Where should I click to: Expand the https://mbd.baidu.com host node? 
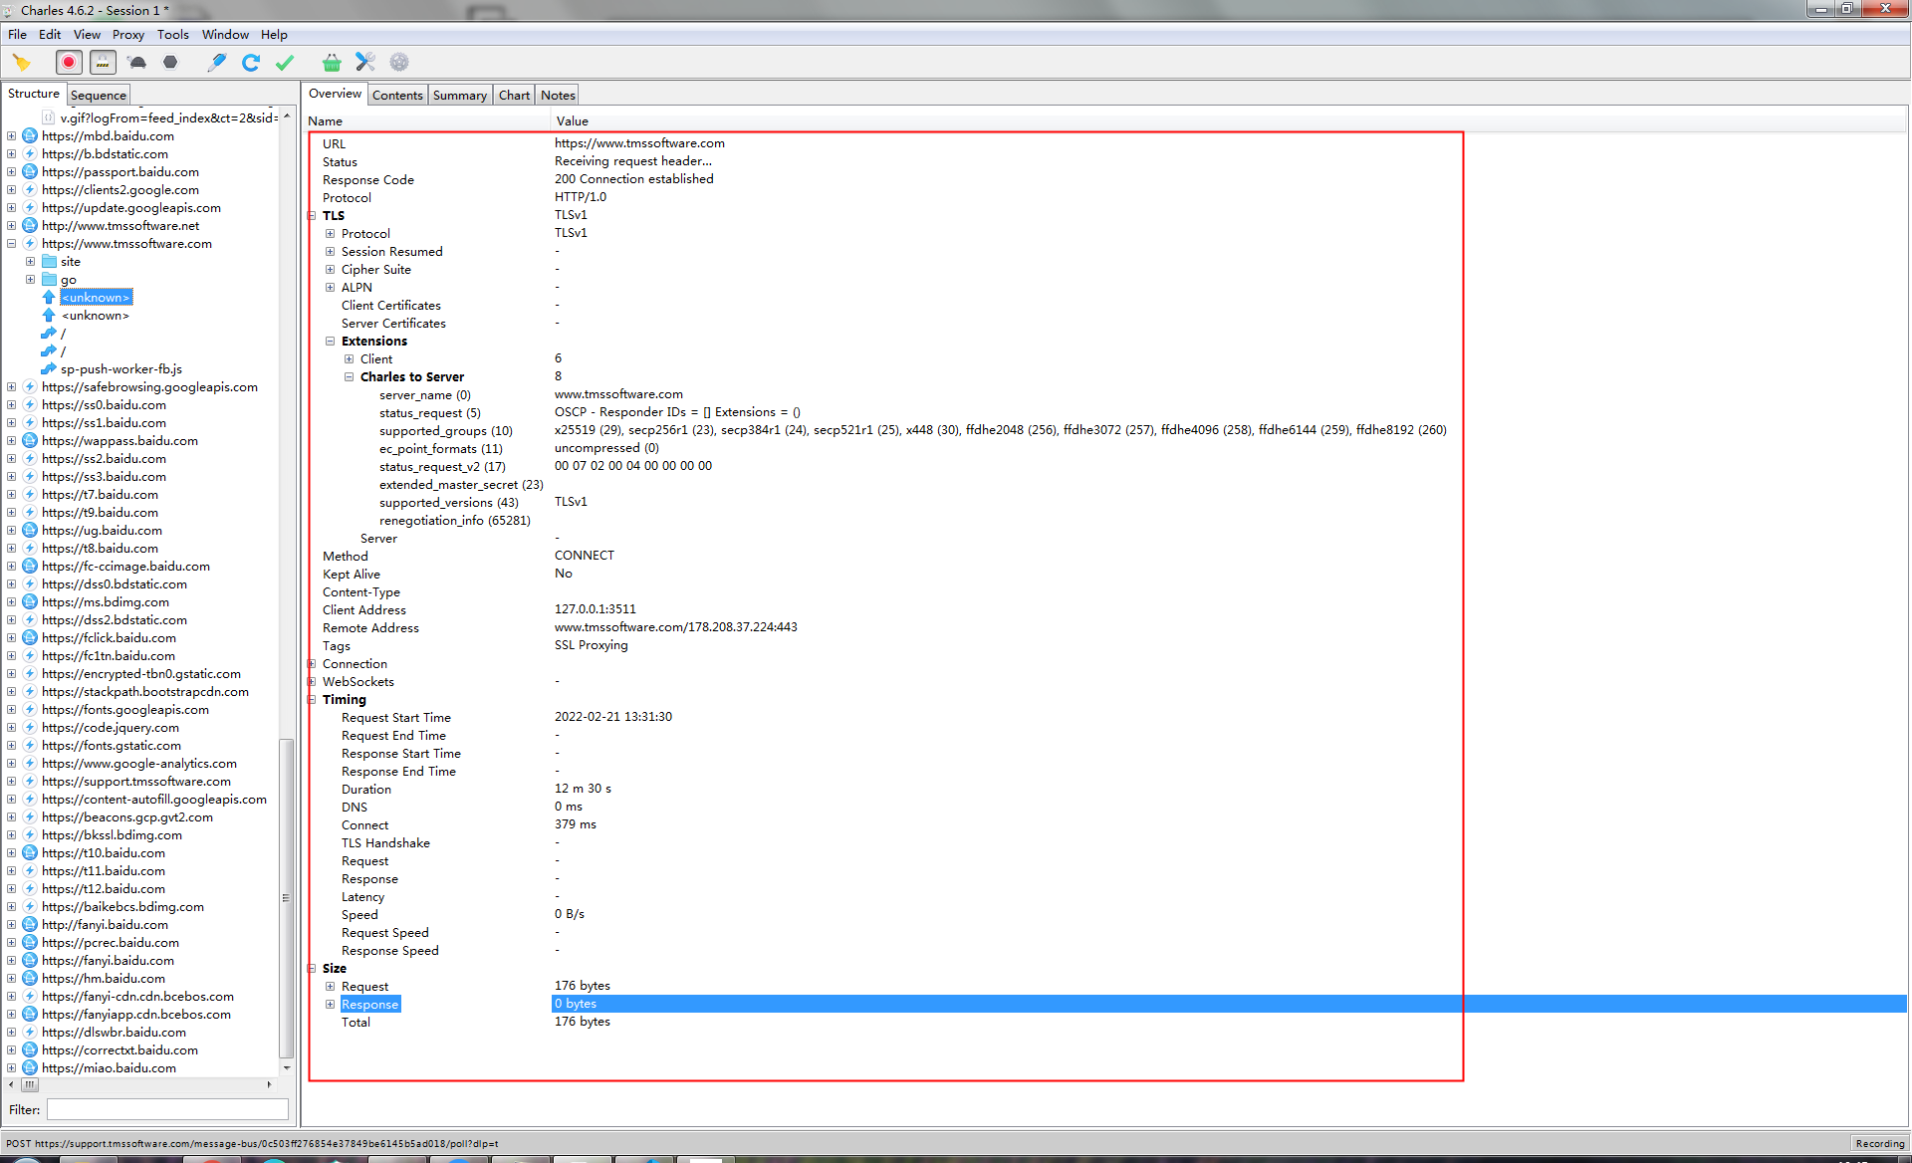11,136
